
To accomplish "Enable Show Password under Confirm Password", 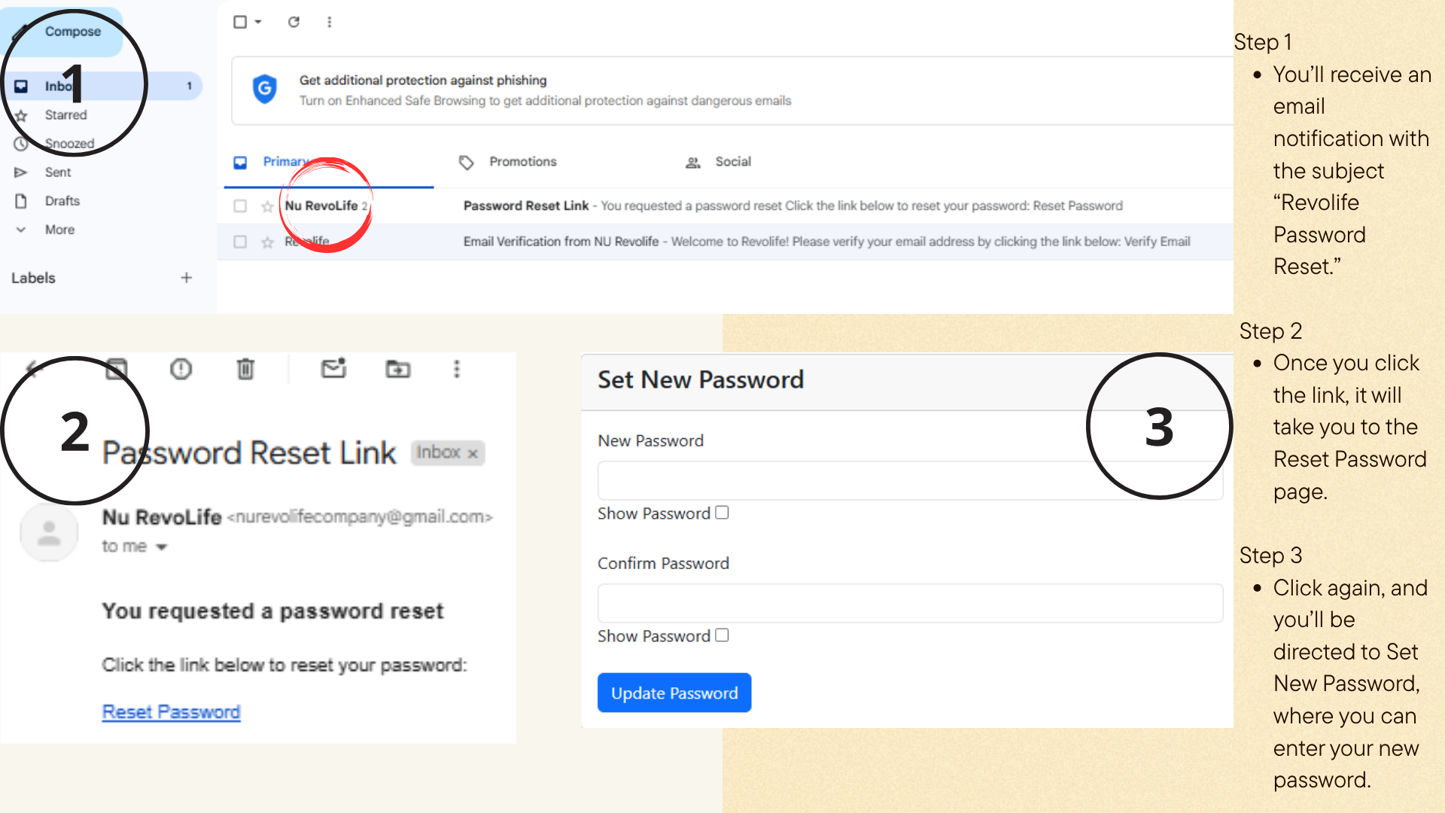I will (x=722, y=635).
